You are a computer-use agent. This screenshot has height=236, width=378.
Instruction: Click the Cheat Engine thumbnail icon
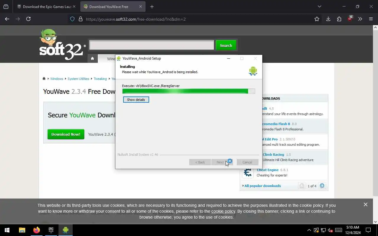tap(247, 173)
